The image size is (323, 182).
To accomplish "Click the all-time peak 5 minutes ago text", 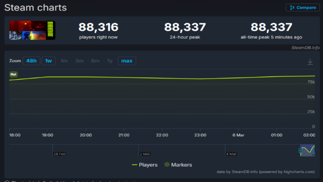I will point(271,37).
